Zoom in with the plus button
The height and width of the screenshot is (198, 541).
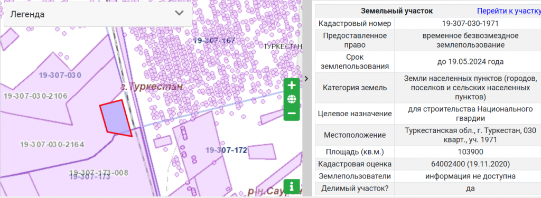click(292, 86)
